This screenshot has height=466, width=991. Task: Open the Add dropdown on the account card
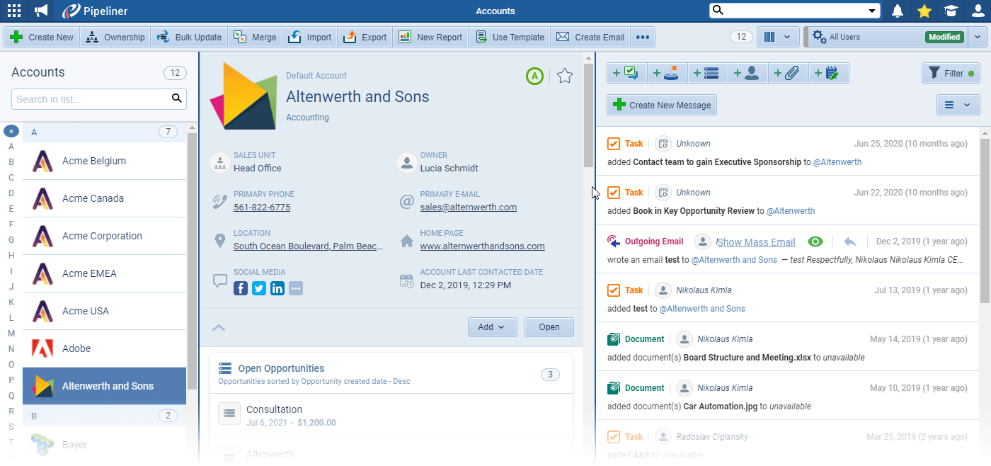(492, 326)
